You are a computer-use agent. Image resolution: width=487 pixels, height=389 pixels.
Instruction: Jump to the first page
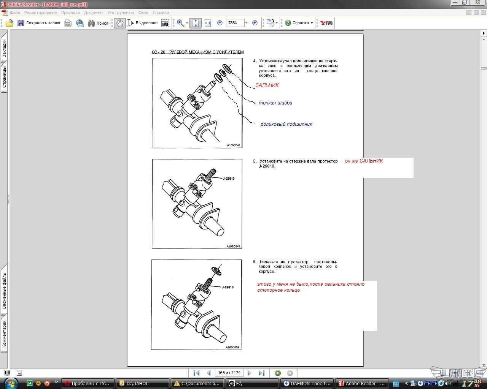click(196, 373)
